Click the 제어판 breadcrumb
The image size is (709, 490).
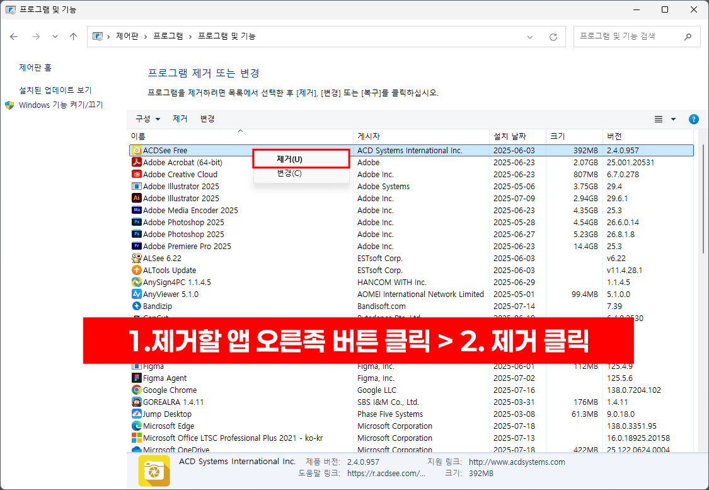[127, 36]
